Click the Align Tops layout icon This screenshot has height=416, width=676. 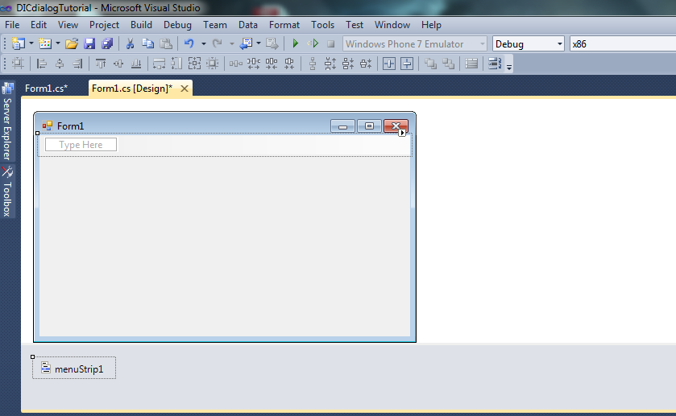click(101, 64)
